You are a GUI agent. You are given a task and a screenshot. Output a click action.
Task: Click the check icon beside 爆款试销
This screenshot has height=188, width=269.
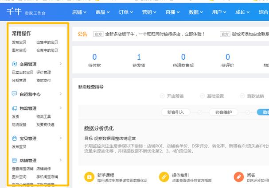click(x=242, y=96)
